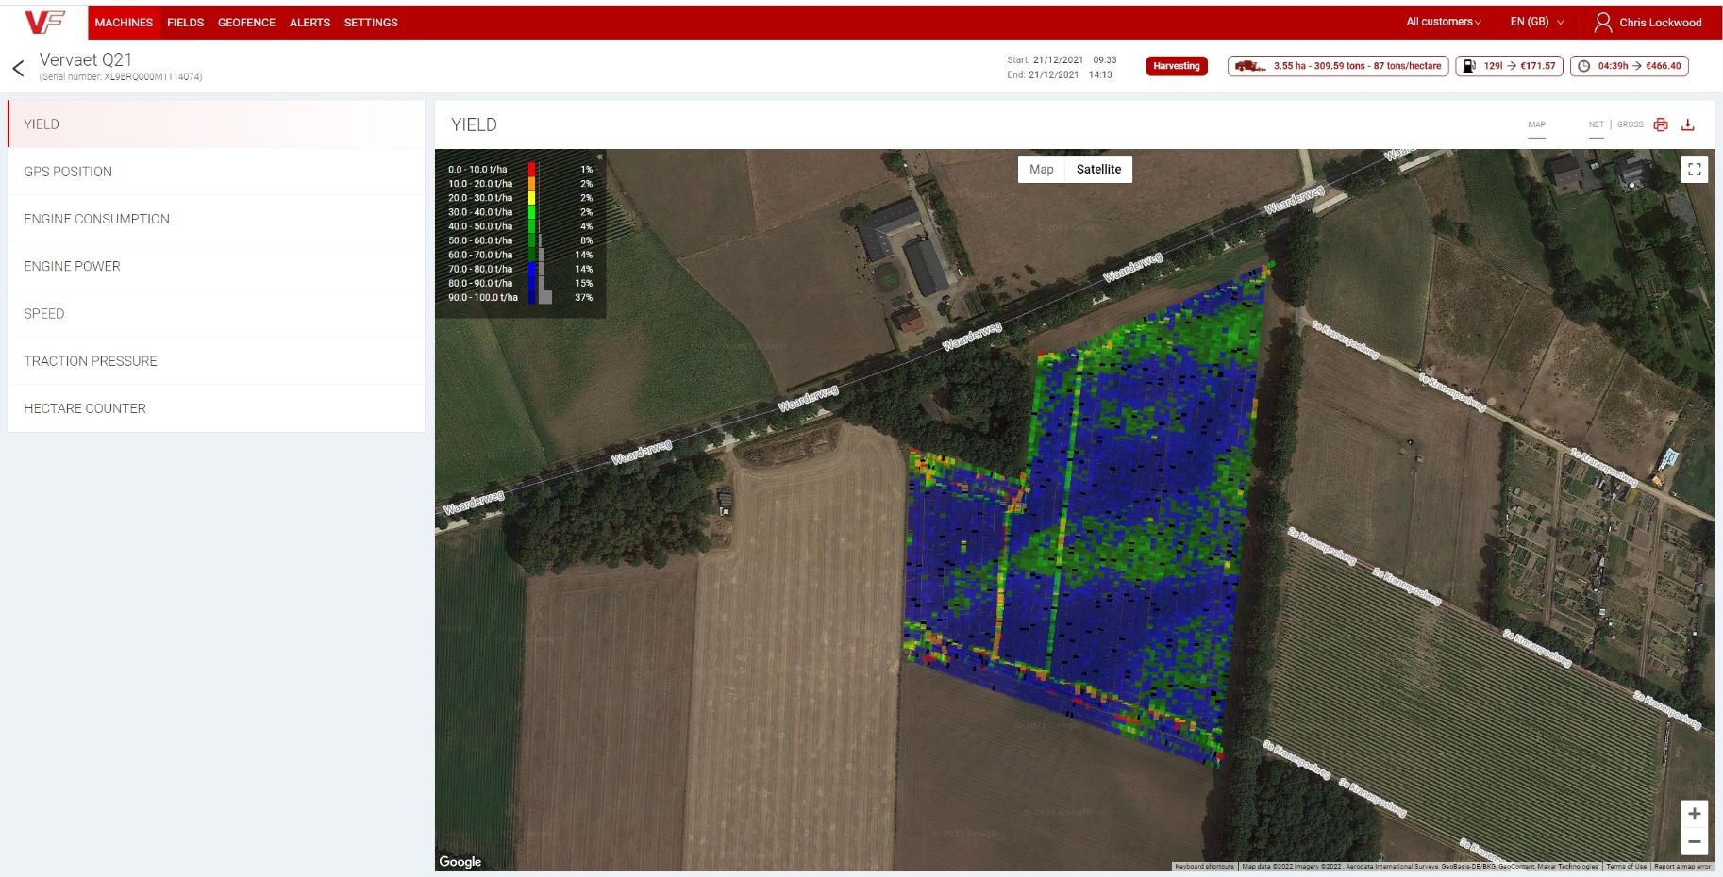Click the clock working hours badge
This screenshot has width=1723, height=877.
click(x=1629, y=66)
